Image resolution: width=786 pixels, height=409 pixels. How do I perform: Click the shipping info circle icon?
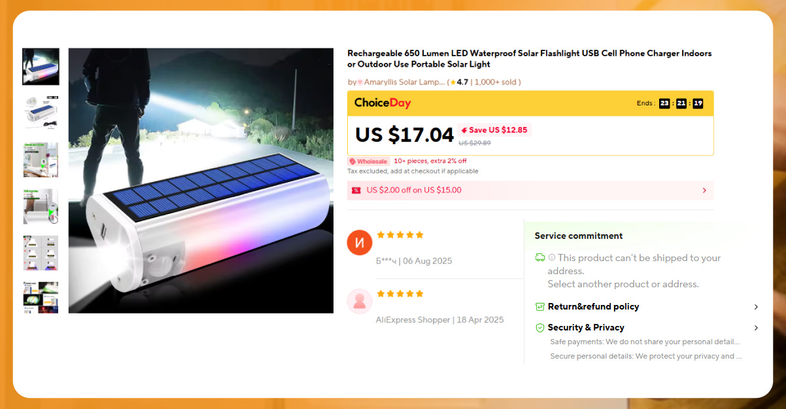(552, 258)
